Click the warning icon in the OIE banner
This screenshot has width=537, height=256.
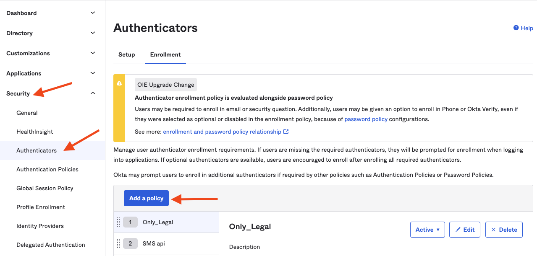(120, 83)
